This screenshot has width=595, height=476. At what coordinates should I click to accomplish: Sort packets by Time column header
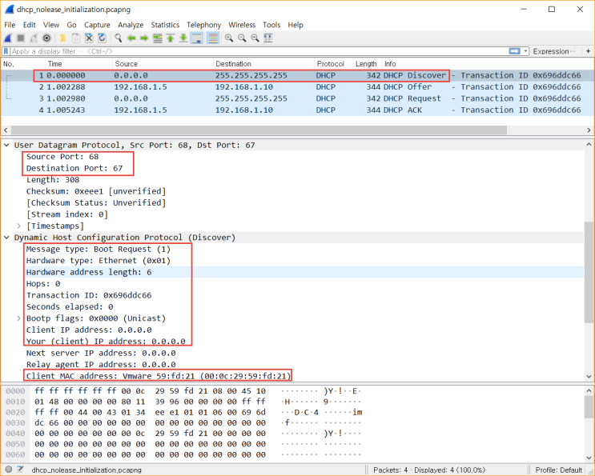point(79,64)
